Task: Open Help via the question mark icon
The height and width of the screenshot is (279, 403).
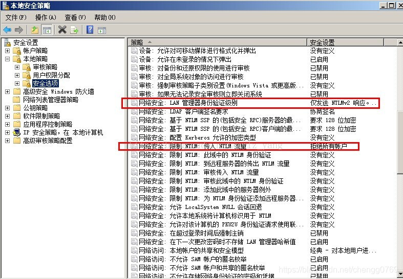Action: click(90, 30)
